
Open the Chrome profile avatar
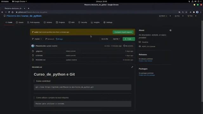[197, 12]
